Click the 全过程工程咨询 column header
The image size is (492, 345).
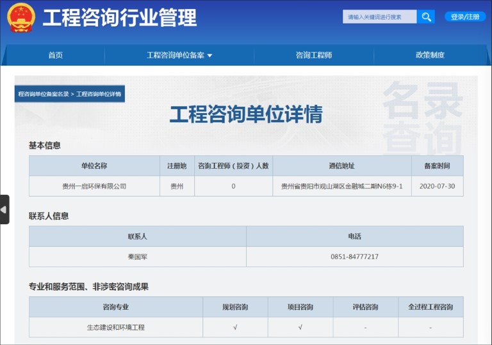(430, 307)
